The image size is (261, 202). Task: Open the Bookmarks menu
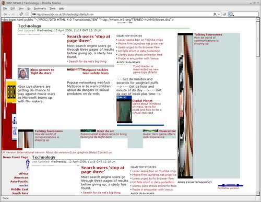(40, 8)
